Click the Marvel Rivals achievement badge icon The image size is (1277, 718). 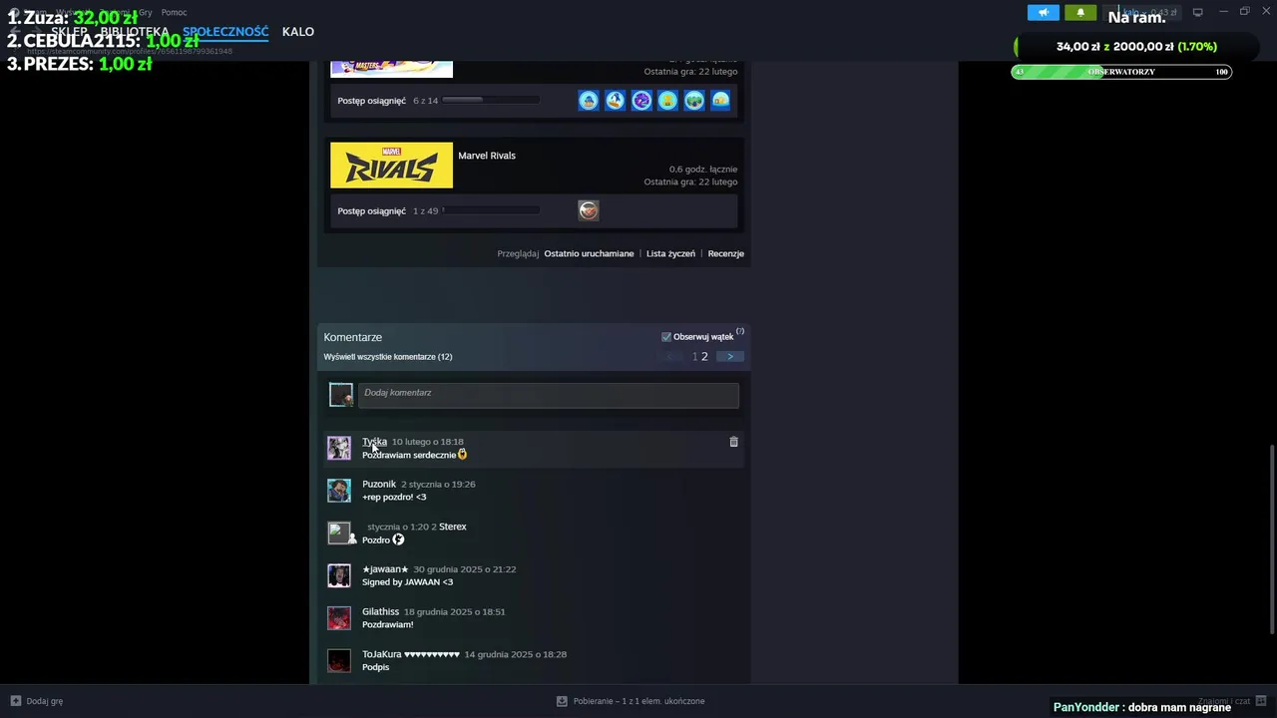coord(589,210)
